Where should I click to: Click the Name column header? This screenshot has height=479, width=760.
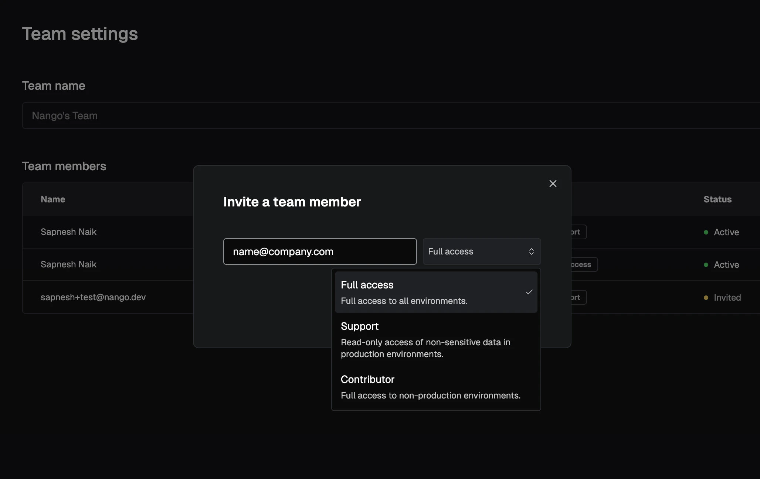(53, 199)
